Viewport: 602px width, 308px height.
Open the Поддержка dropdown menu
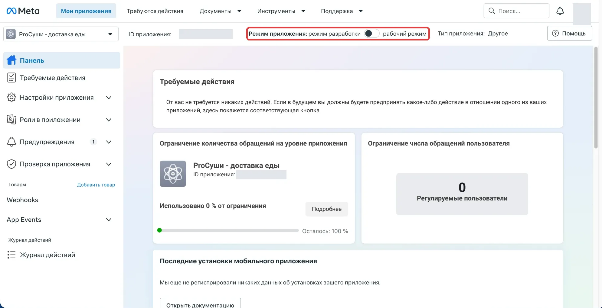coord(342,11)
